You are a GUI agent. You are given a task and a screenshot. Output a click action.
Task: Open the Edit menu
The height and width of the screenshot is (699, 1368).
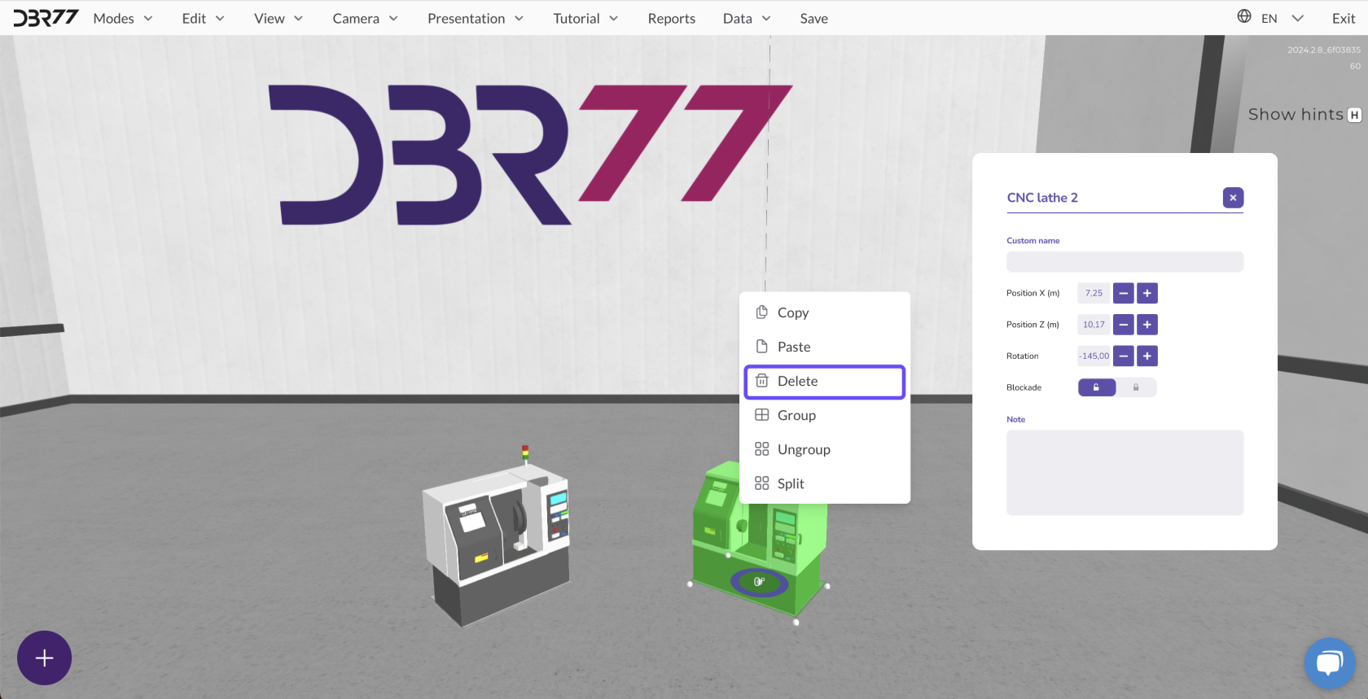click(x=203, y=19)
